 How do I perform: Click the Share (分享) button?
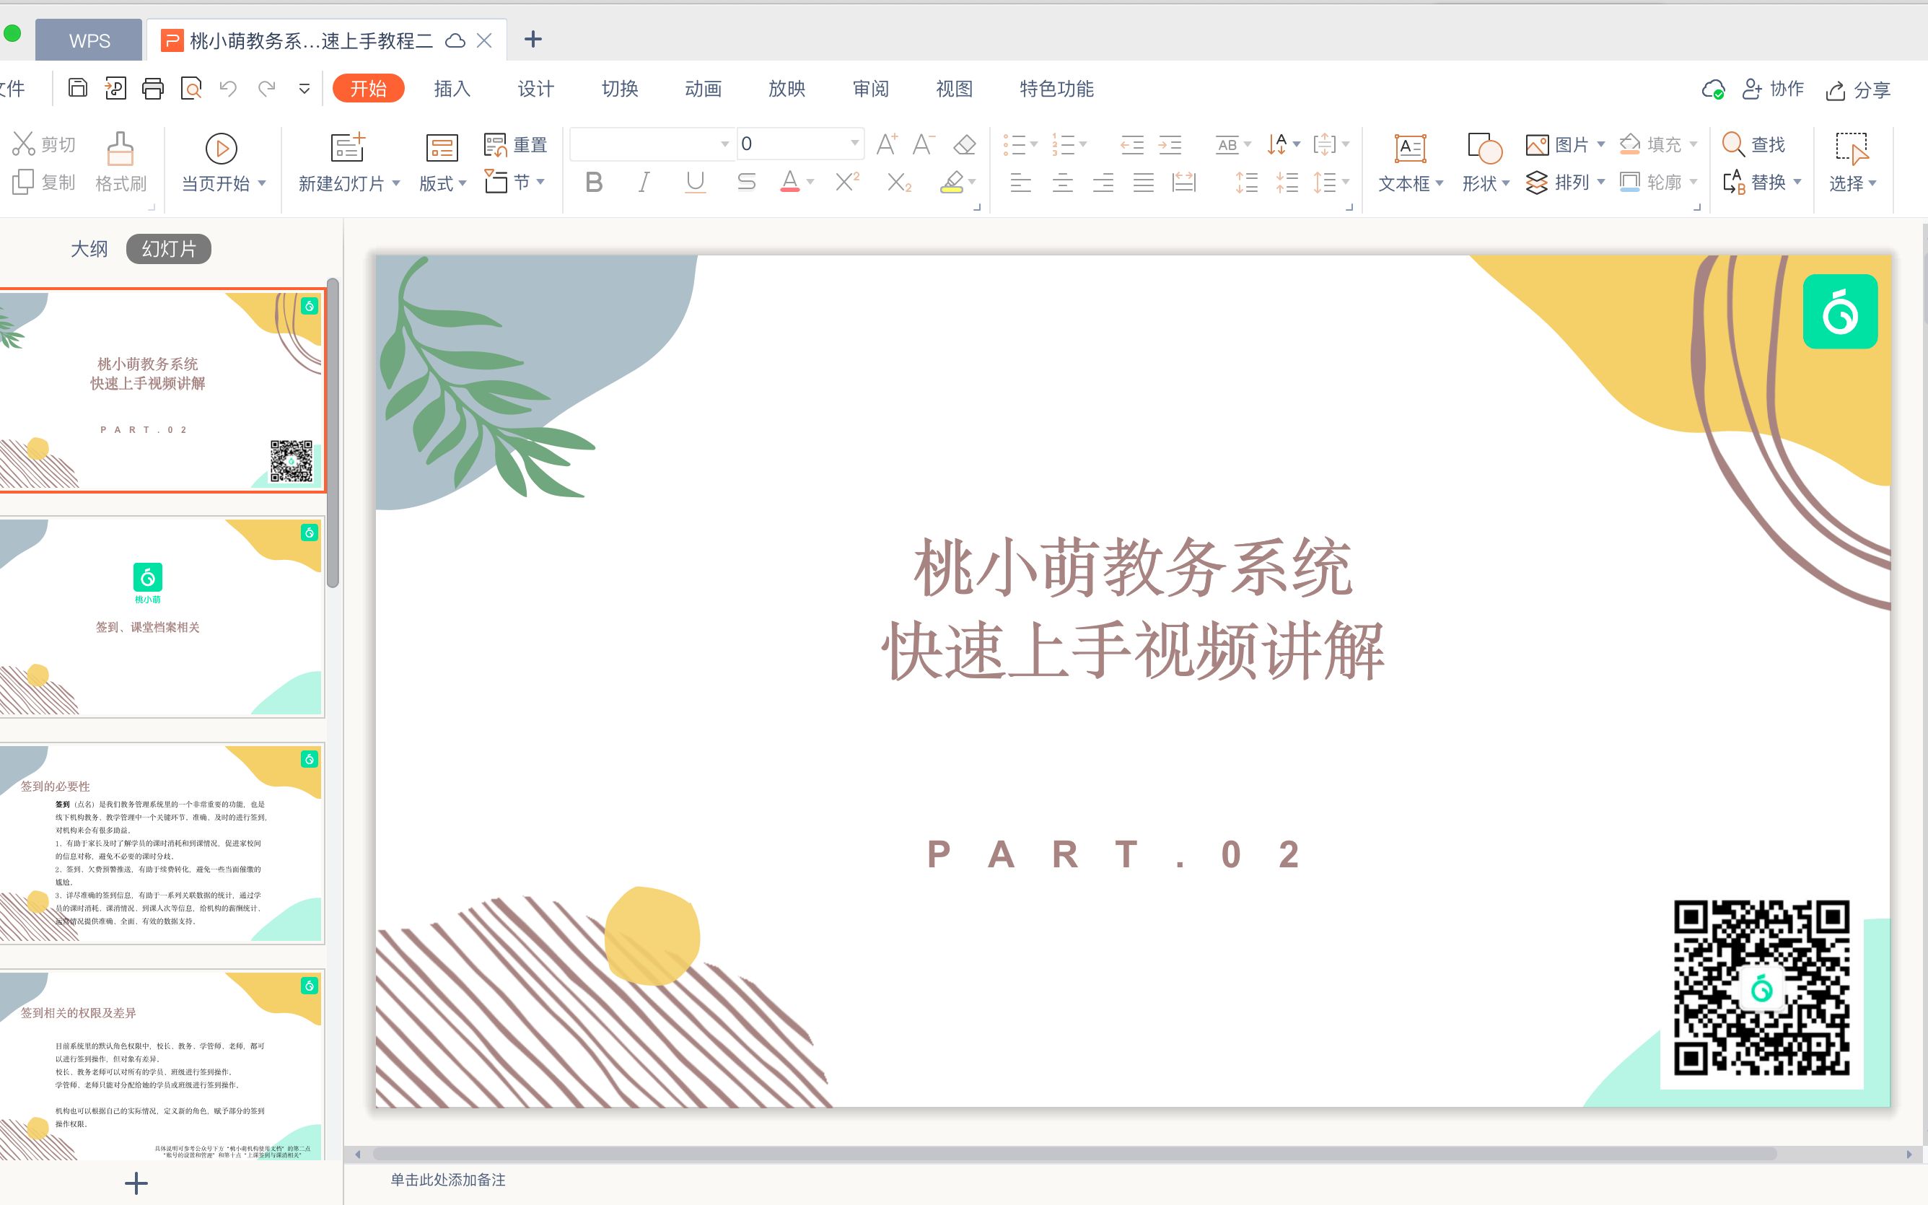(x=1858, y=90)
